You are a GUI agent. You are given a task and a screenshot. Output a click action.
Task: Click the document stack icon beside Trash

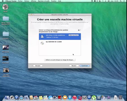point(116,98)
